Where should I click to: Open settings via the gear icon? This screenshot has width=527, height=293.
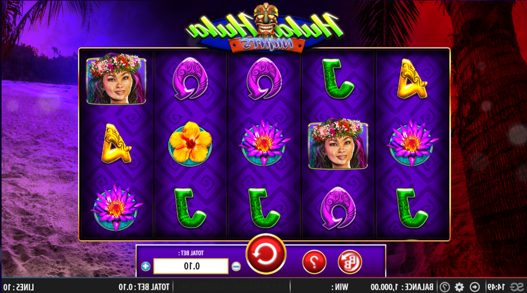click(x=459, y=287)
